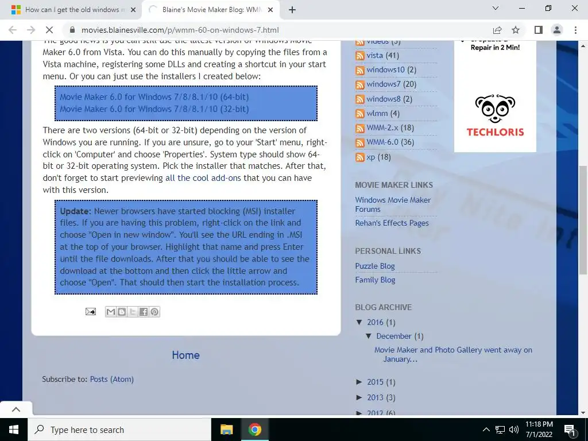The width and height of the screenshot is (588, 441).
Task: Click the browser forward arrow
Action: point(31,30)
